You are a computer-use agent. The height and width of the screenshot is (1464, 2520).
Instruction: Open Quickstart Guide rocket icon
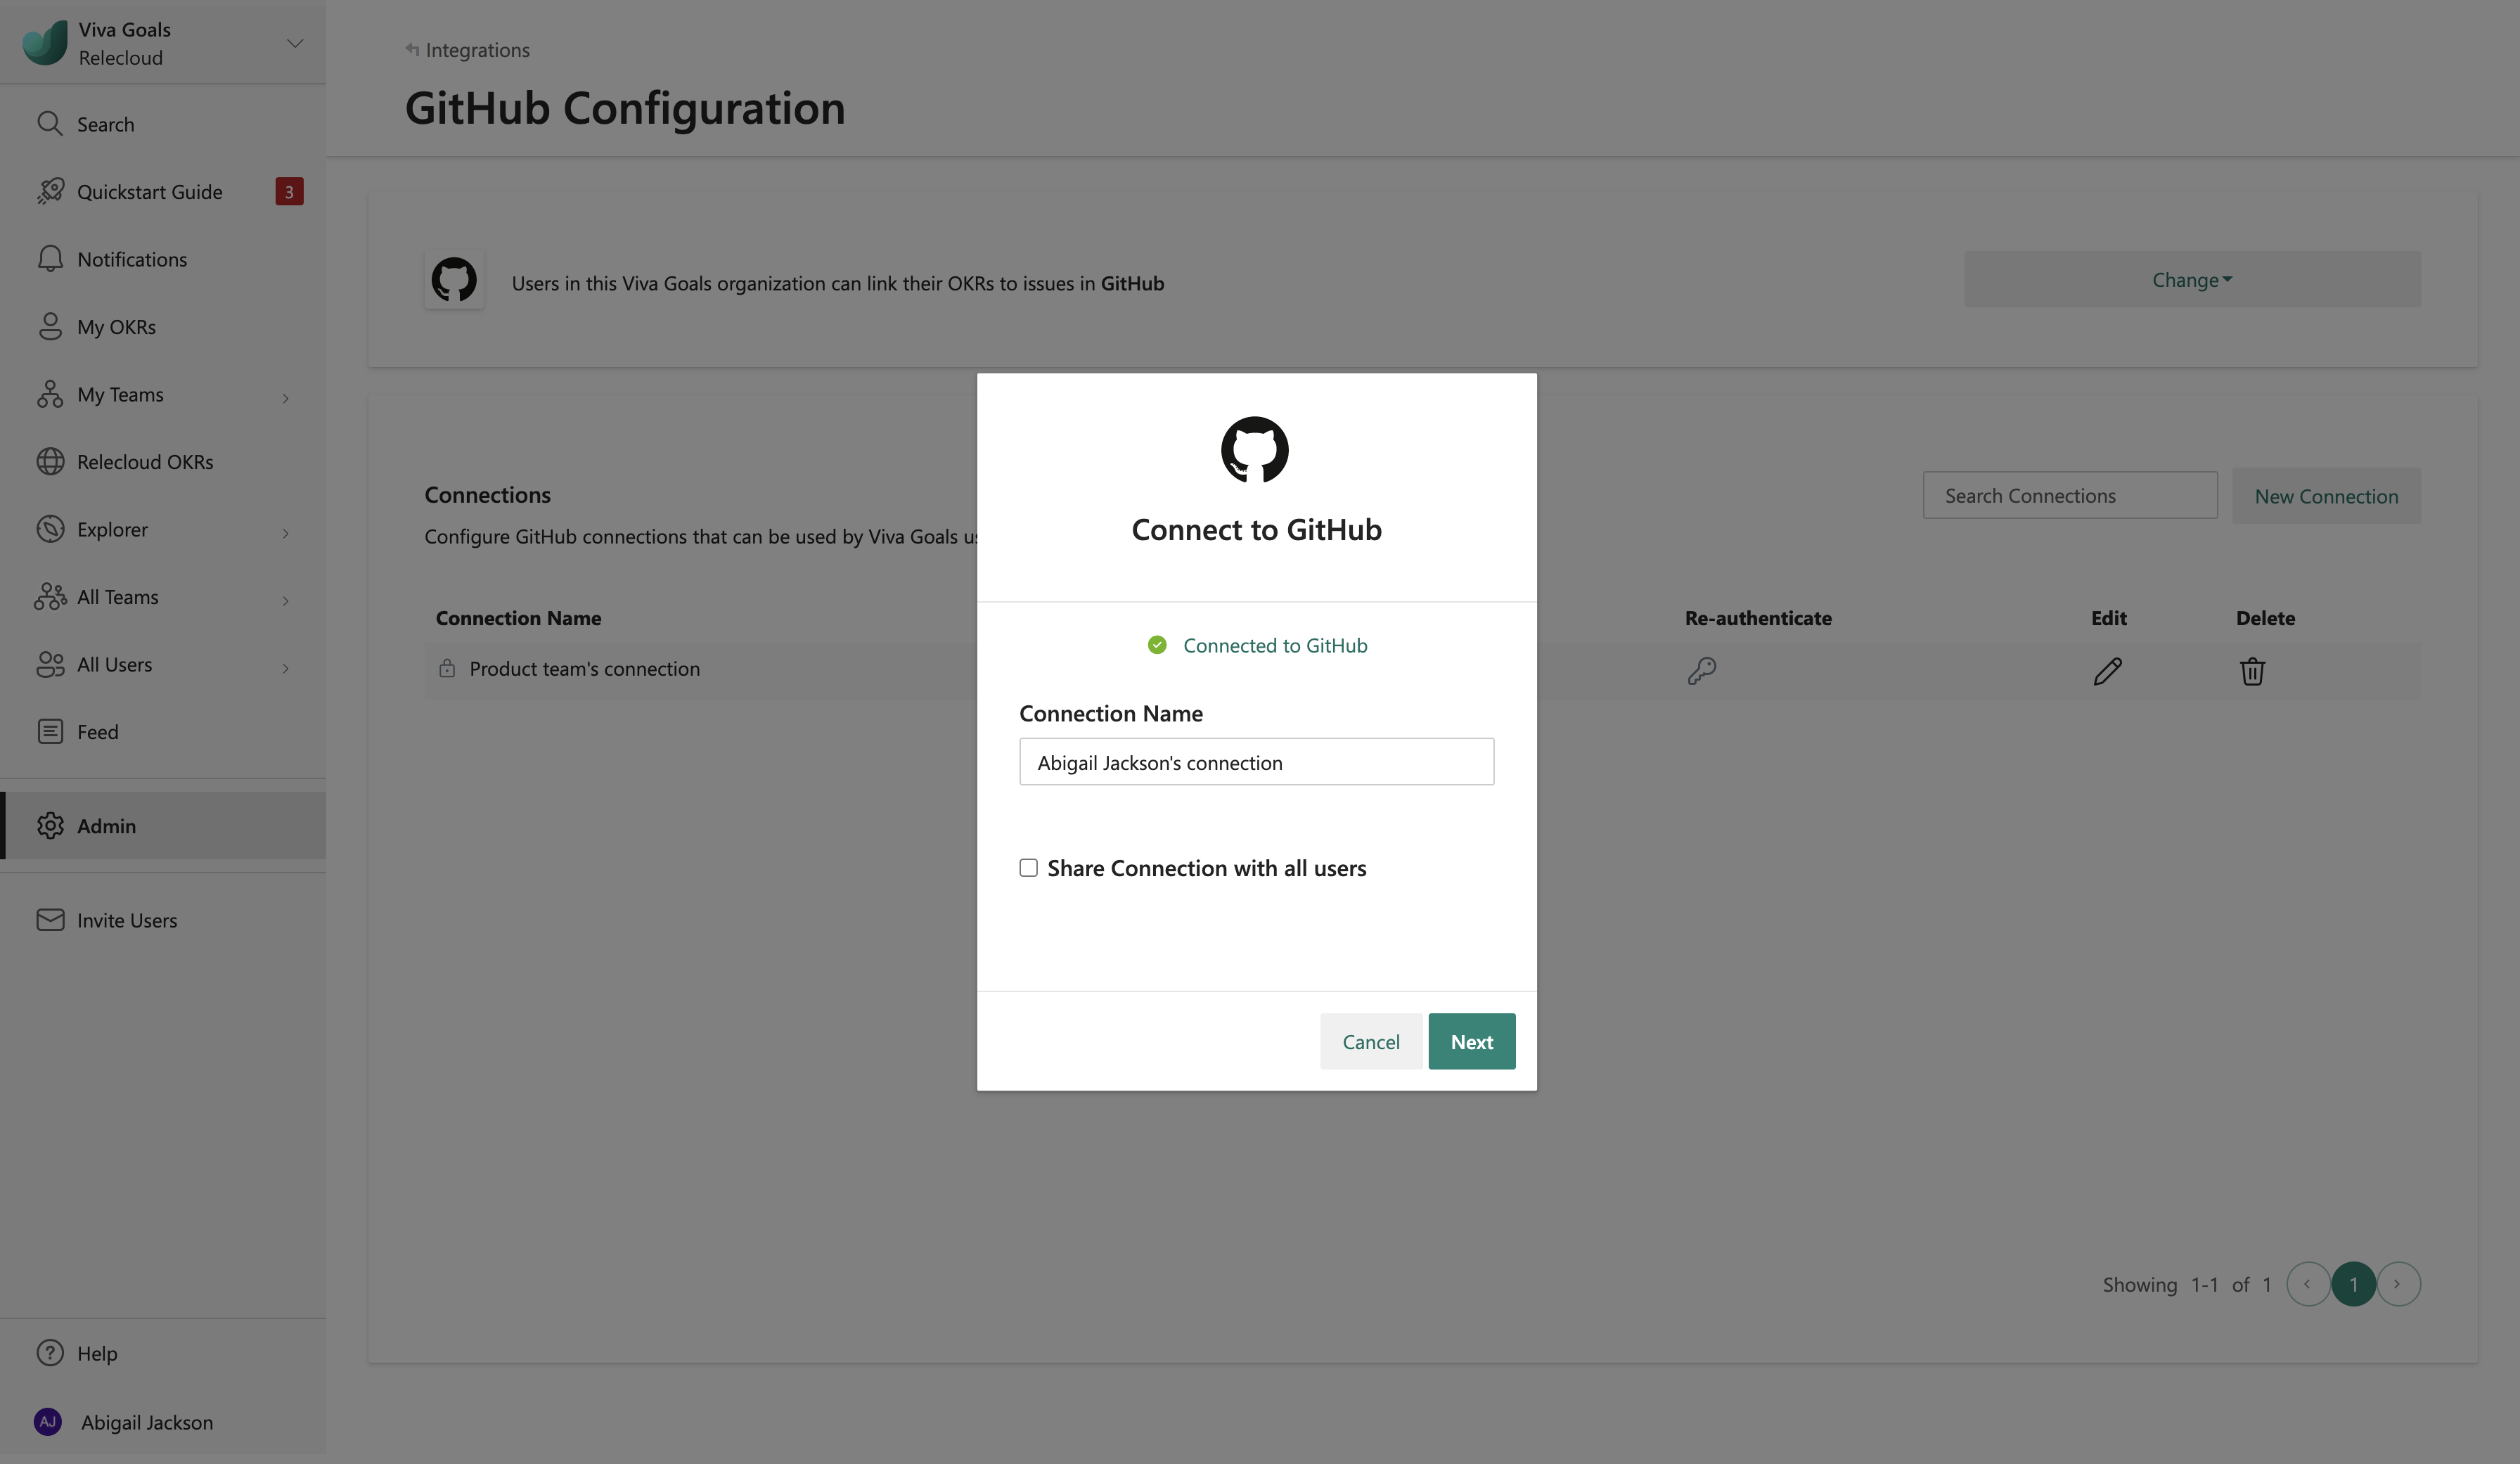click(50, 191)
